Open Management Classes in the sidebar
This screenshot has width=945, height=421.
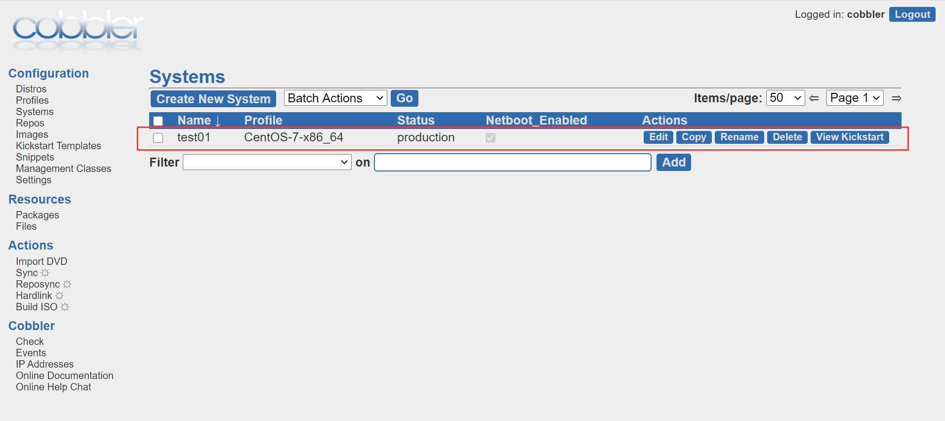(x=64, y=168)
